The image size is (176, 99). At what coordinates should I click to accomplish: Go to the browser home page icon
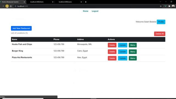11,6
